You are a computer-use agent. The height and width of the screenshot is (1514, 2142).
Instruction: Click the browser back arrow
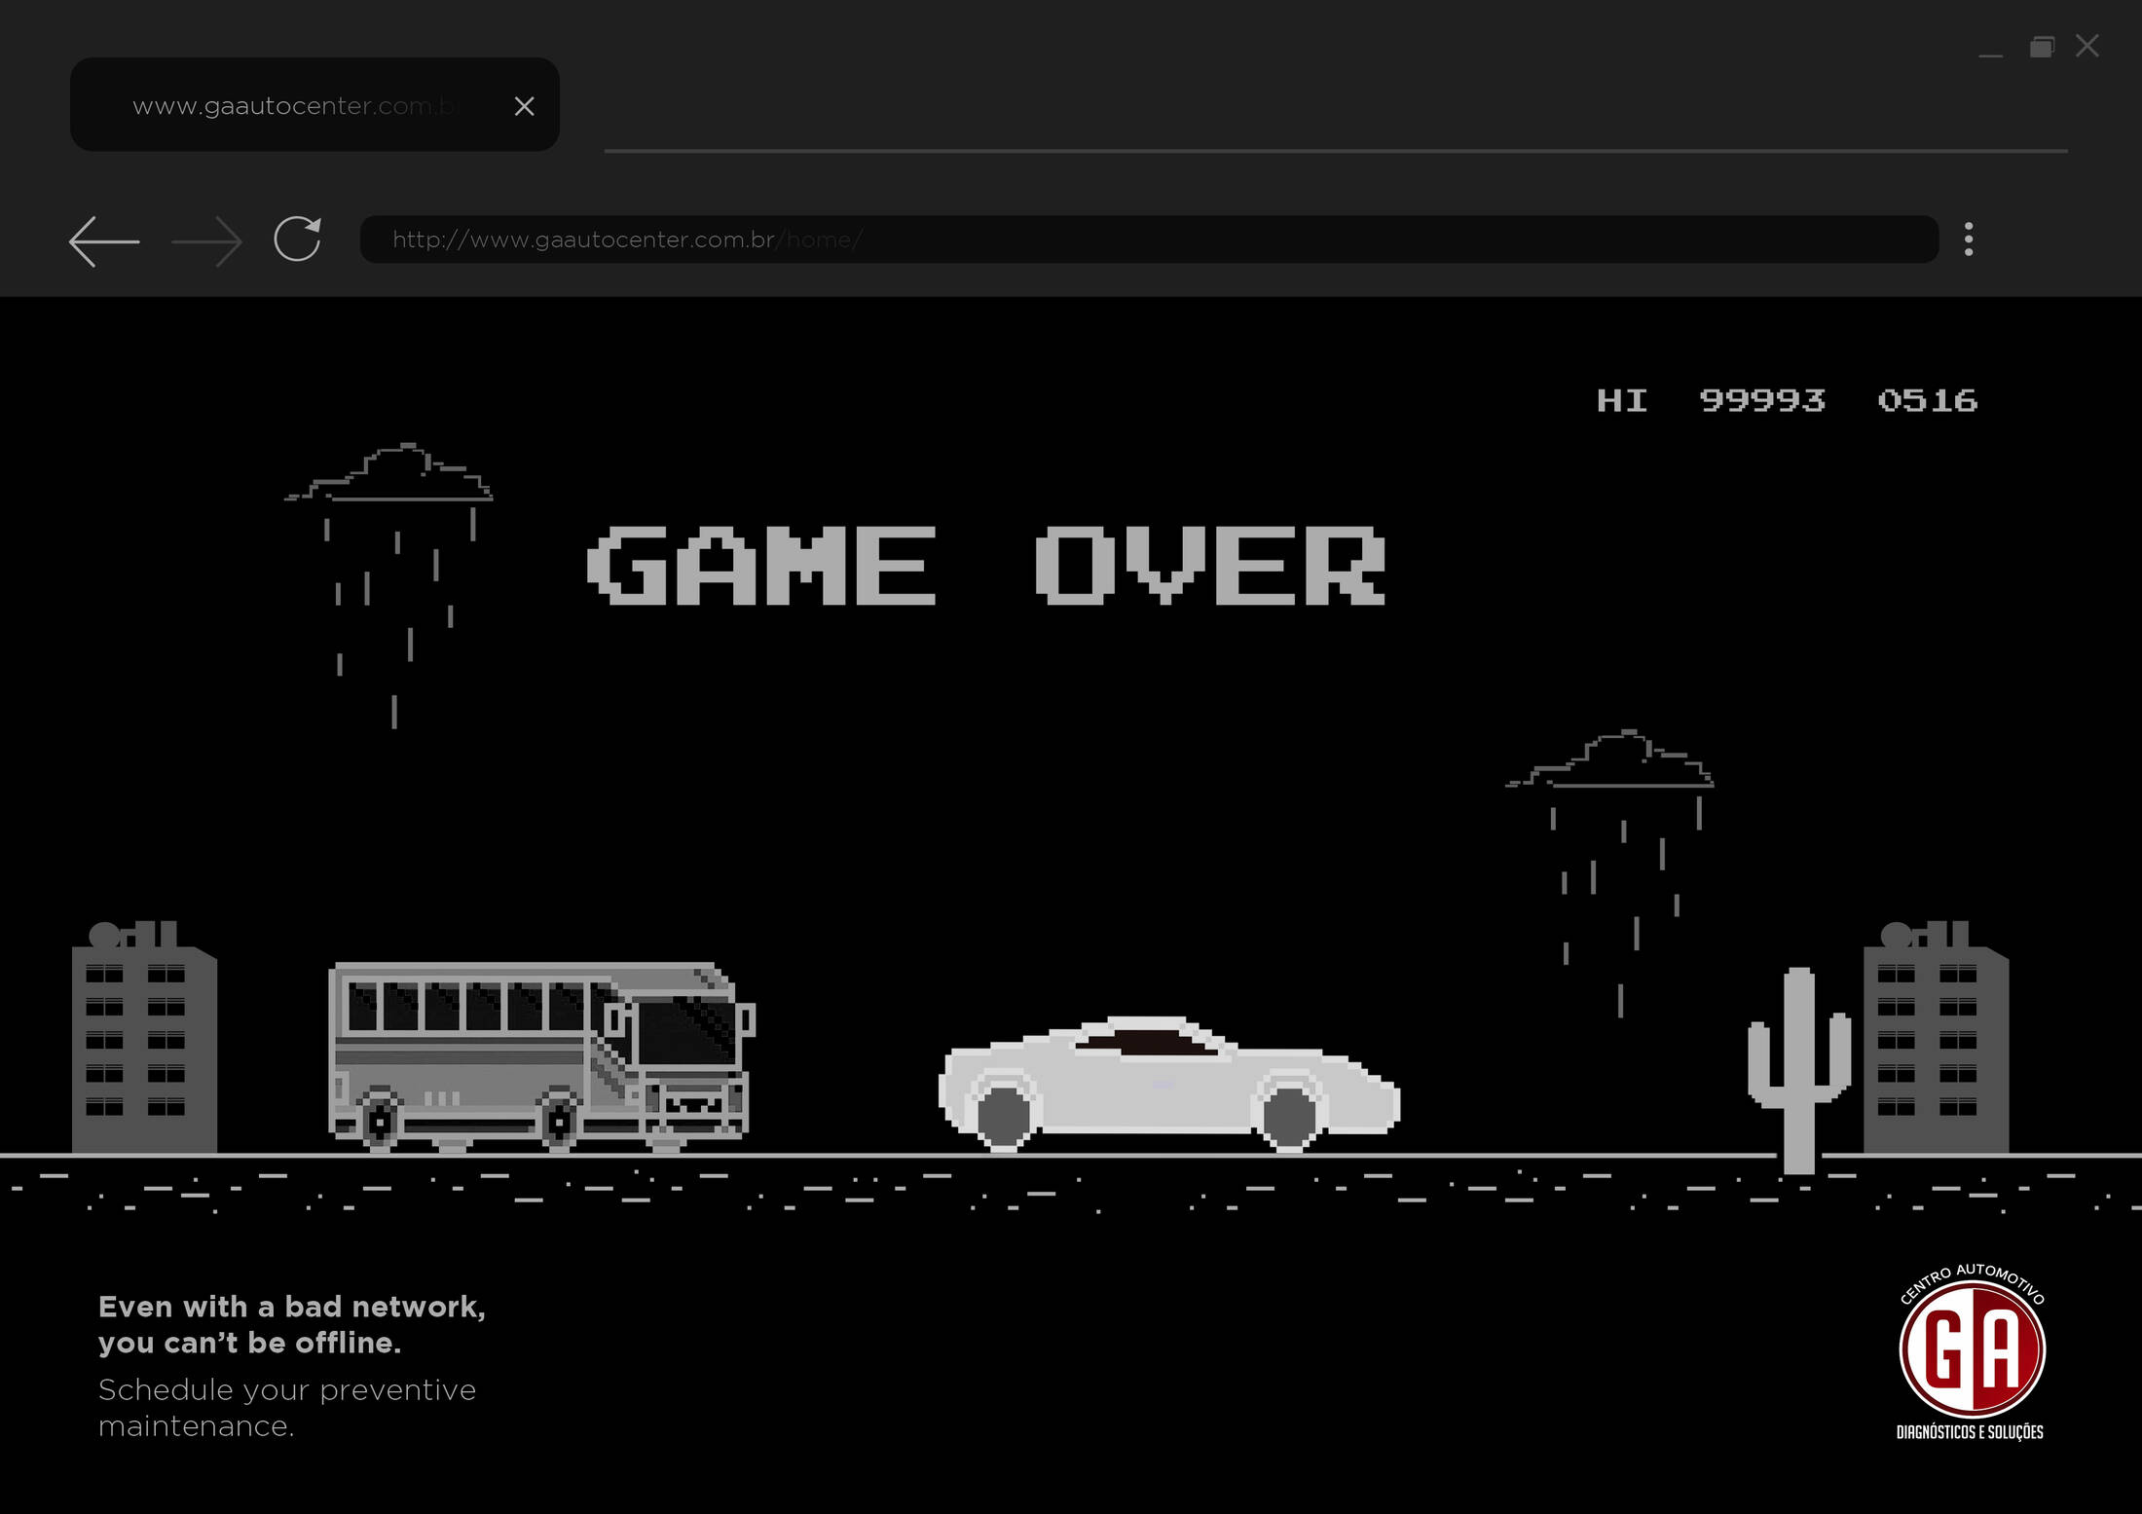pyautogui.click(x=104, y=240)
